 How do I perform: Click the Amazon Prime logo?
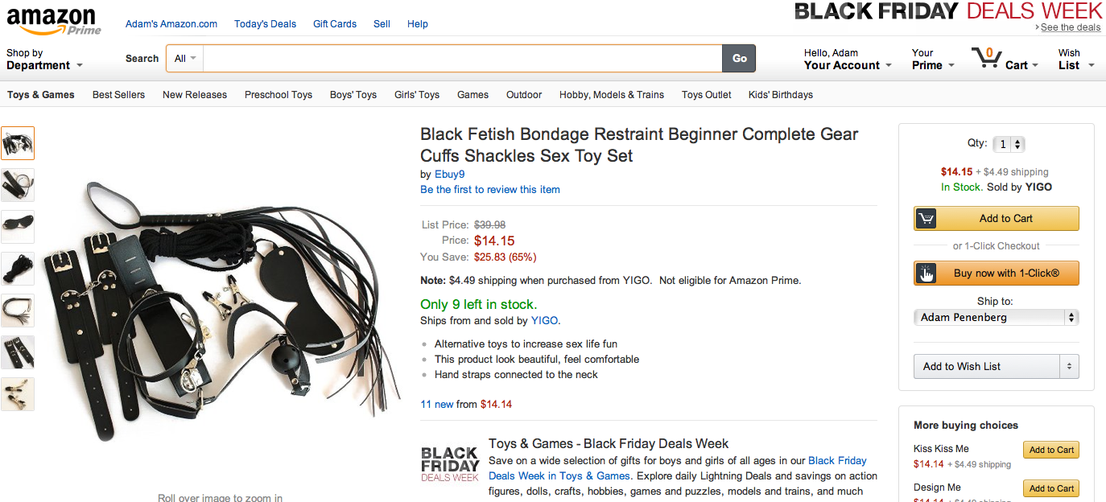pyautogui.click(x=54, y=21)
